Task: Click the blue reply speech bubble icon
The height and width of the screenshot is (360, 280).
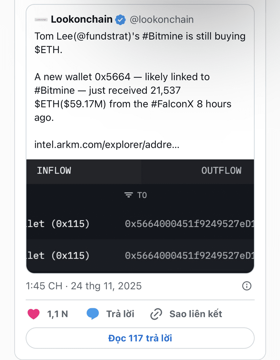Action: pyautogui.click(x=93, y=314)
